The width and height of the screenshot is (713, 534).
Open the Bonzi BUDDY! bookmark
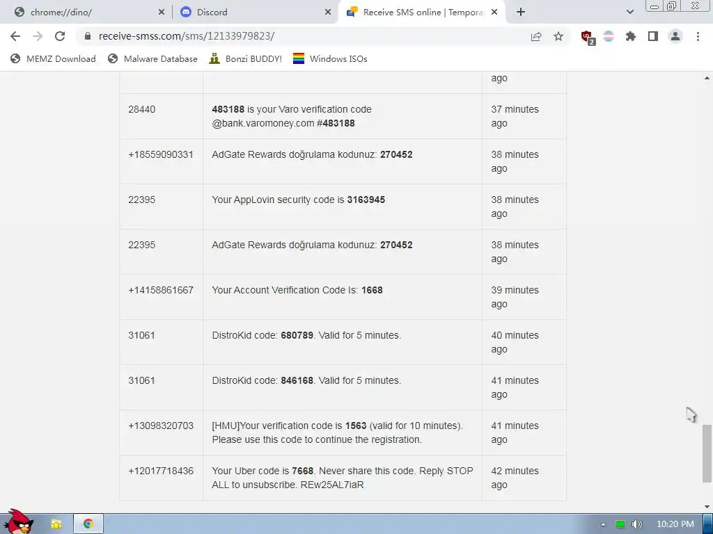246,58
